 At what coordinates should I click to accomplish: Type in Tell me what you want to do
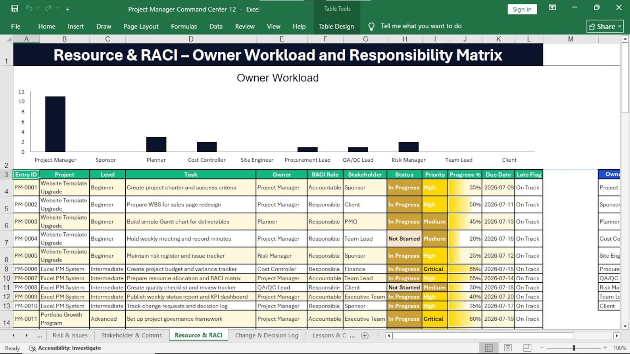421,26
